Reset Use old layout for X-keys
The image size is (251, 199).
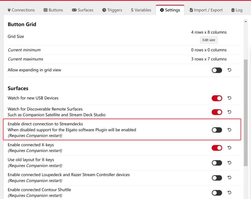229,163
